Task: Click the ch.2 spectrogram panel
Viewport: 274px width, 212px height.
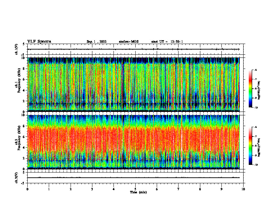Action: point(134,142)
